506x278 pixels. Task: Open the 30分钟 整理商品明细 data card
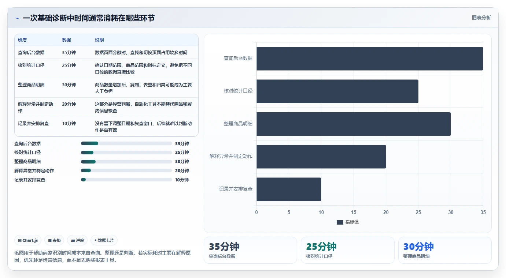click(445, 250)
